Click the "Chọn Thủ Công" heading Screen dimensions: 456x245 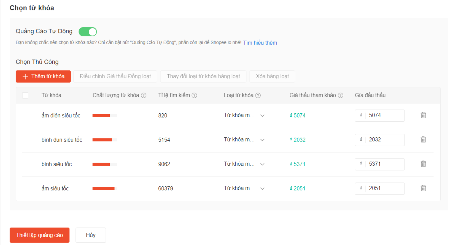point(37,62)
